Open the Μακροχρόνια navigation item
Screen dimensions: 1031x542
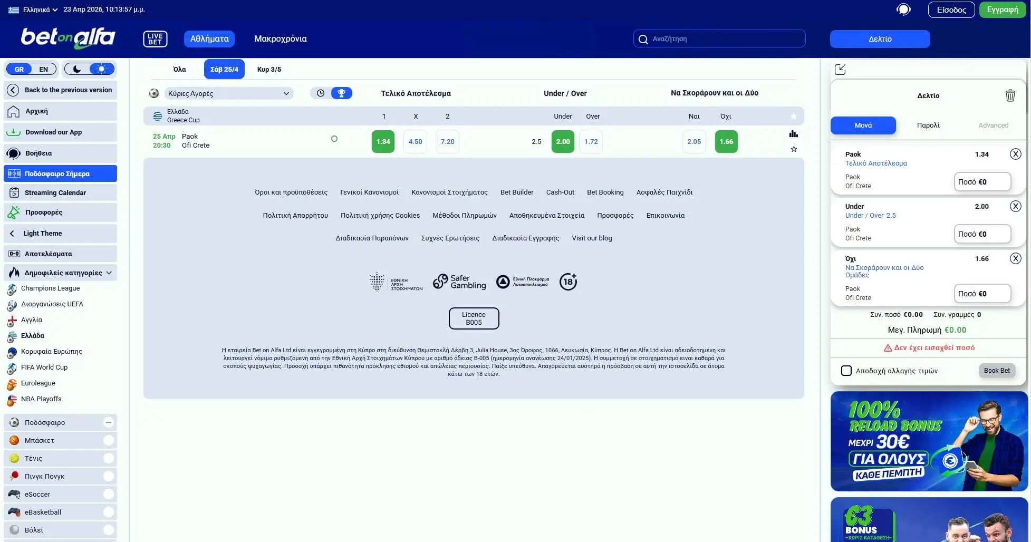coord(281,38)
